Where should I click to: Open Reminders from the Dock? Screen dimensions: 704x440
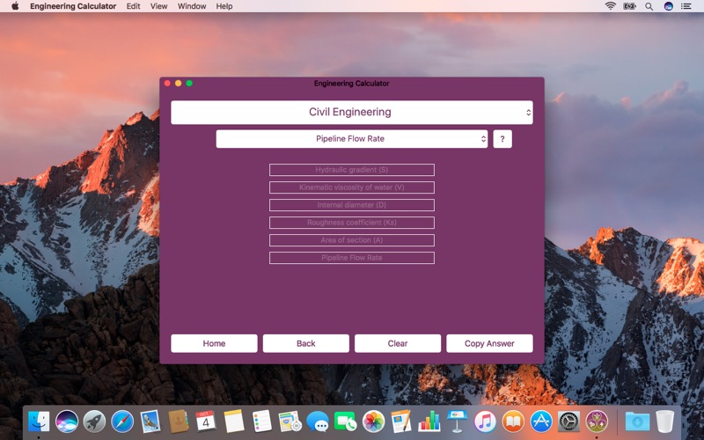tap(261, 422)
